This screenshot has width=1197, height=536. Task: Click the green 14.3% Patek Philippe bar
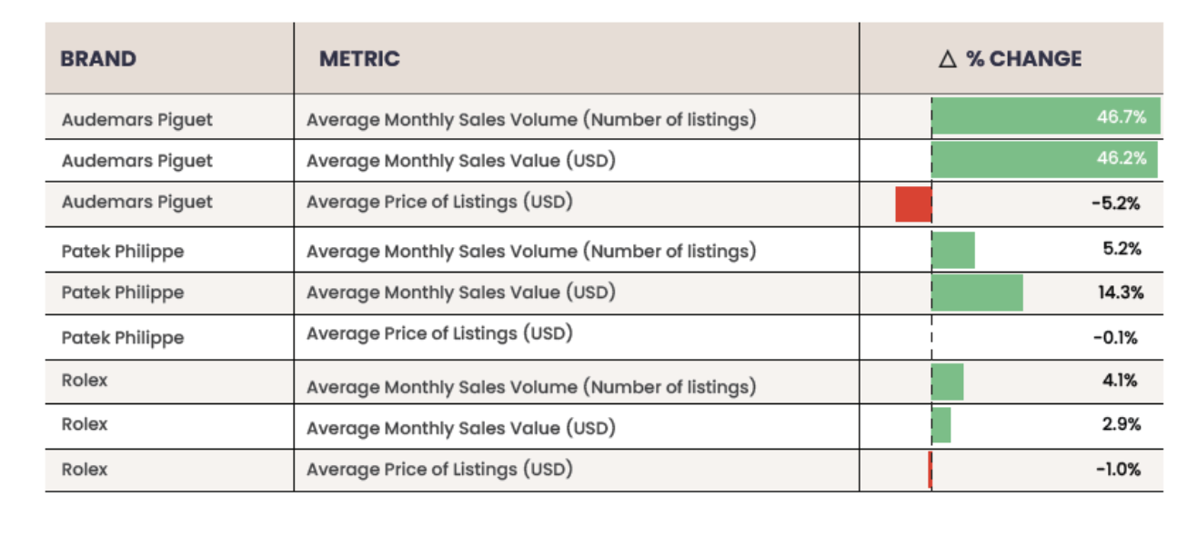tap(977, 293)
